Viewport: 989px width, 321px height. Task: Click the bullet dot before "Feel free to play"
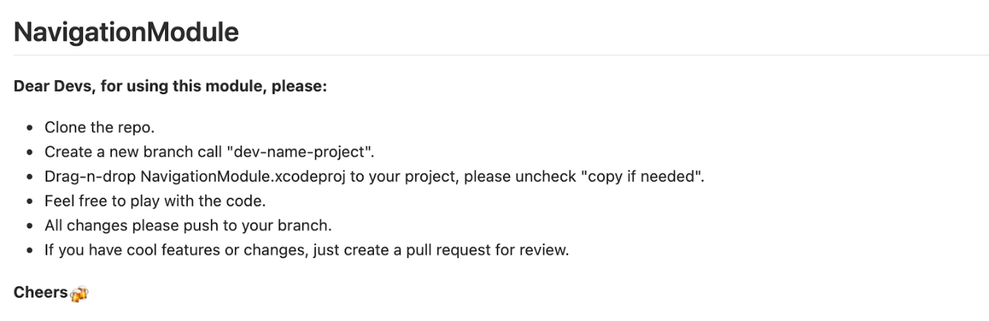point(30,202)
